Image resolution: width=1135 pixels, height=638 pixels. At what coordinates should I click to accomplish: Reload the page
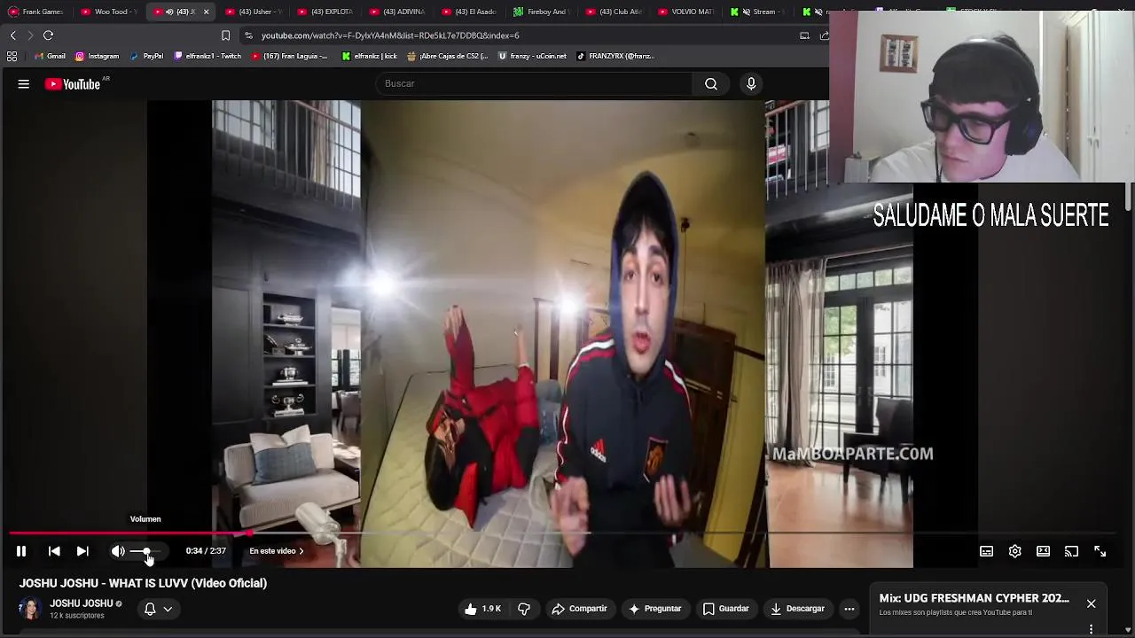coord(49,35)
